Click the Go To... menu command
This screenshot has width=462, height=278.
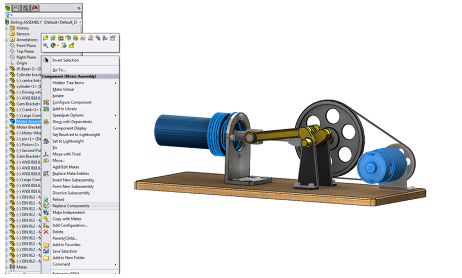59,70
